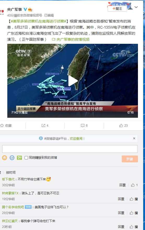The image size is (145, 230).
Task: Open 踢个名字给我吧 user profile
Action: tap(13, 207)
